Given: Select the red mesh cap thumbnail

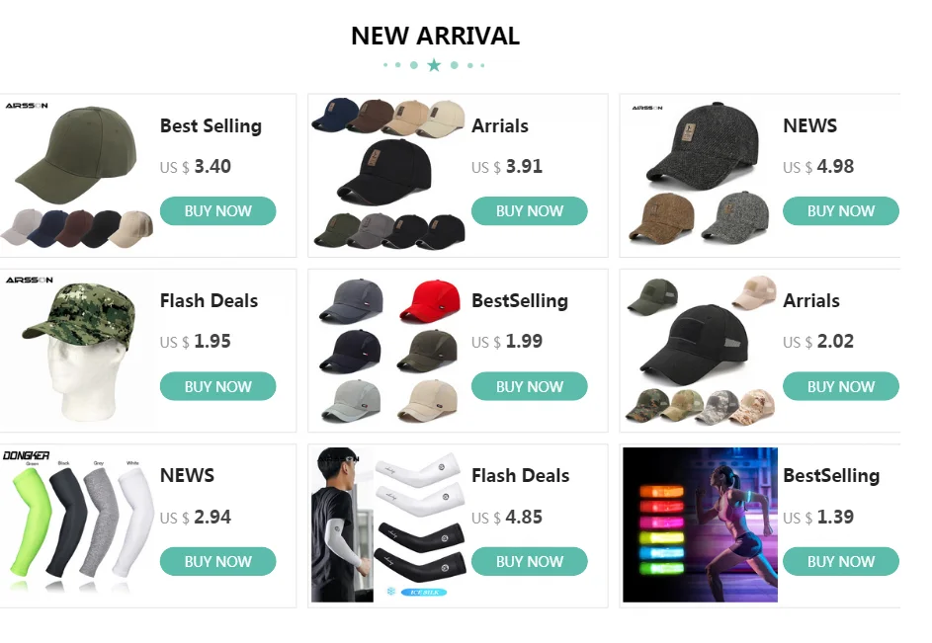Looking at the screenshot, I should 429,301.
